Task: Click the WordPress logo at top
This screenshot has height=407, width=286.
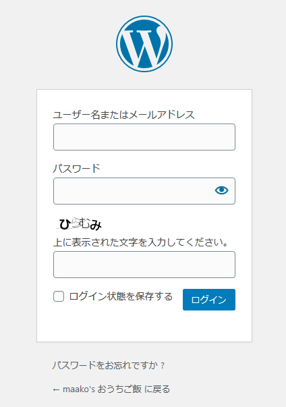Action: tap(144, 44)
